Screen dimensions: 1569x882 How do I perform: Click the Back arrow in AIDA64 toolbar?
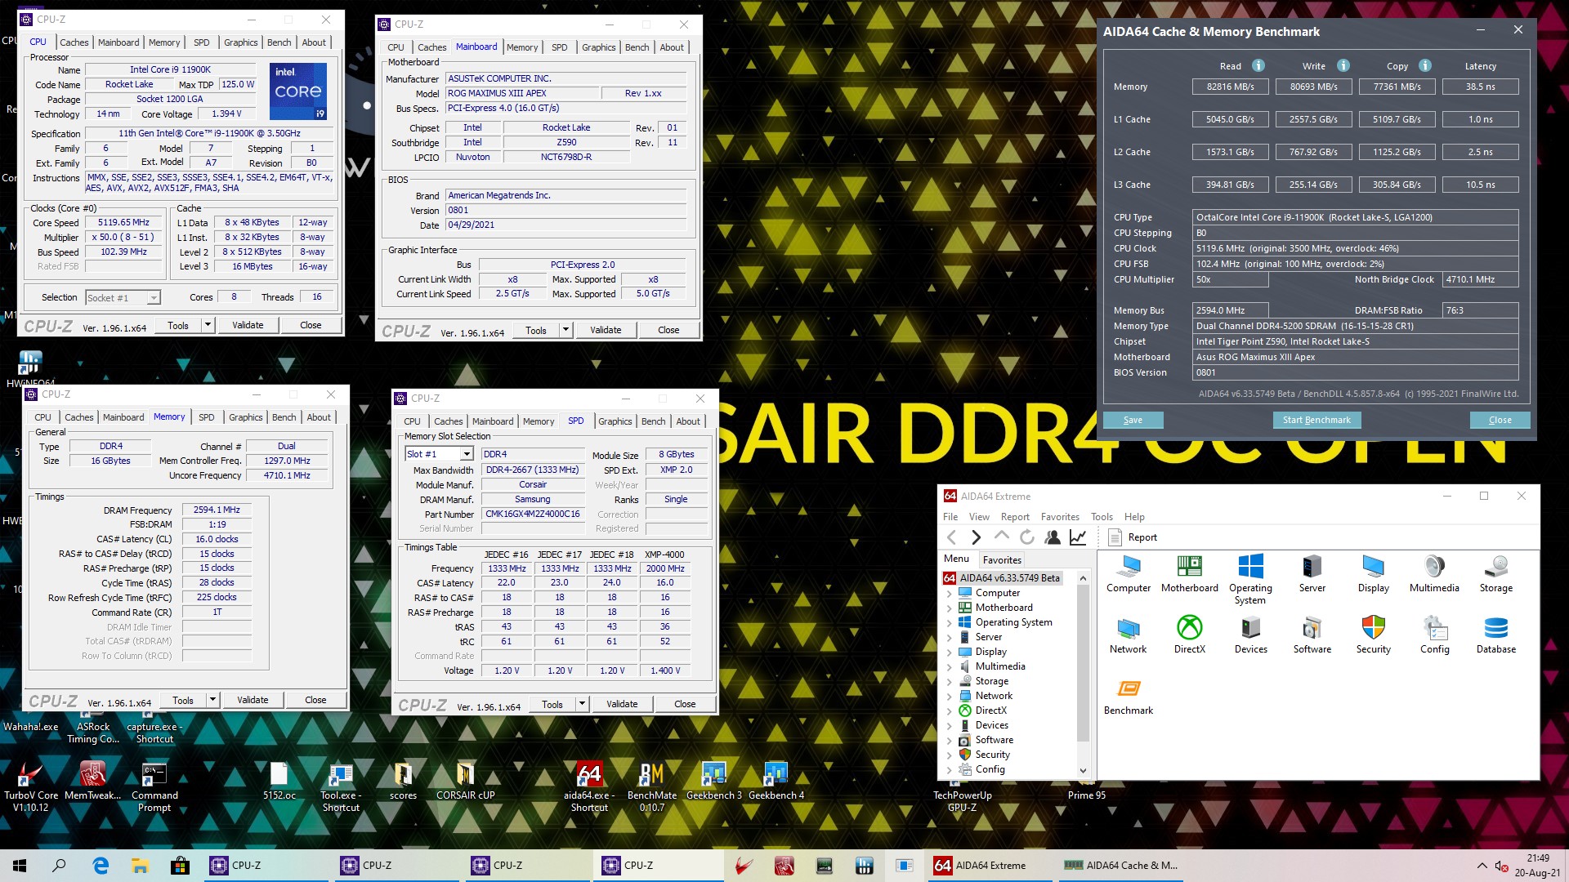951,537
